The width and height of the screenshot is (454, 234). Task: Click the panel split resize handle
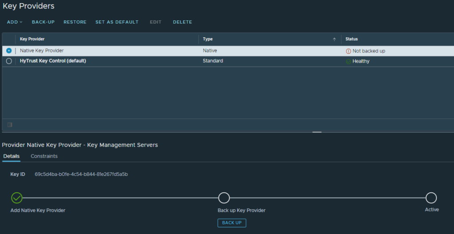(317, 132)
